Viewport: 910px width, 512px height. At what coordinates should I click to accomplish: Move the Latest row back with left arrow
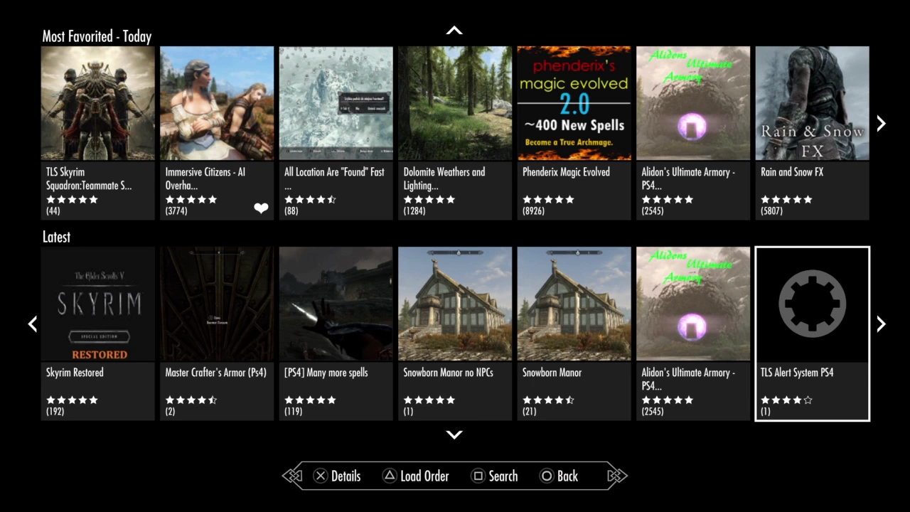[32, 324]
